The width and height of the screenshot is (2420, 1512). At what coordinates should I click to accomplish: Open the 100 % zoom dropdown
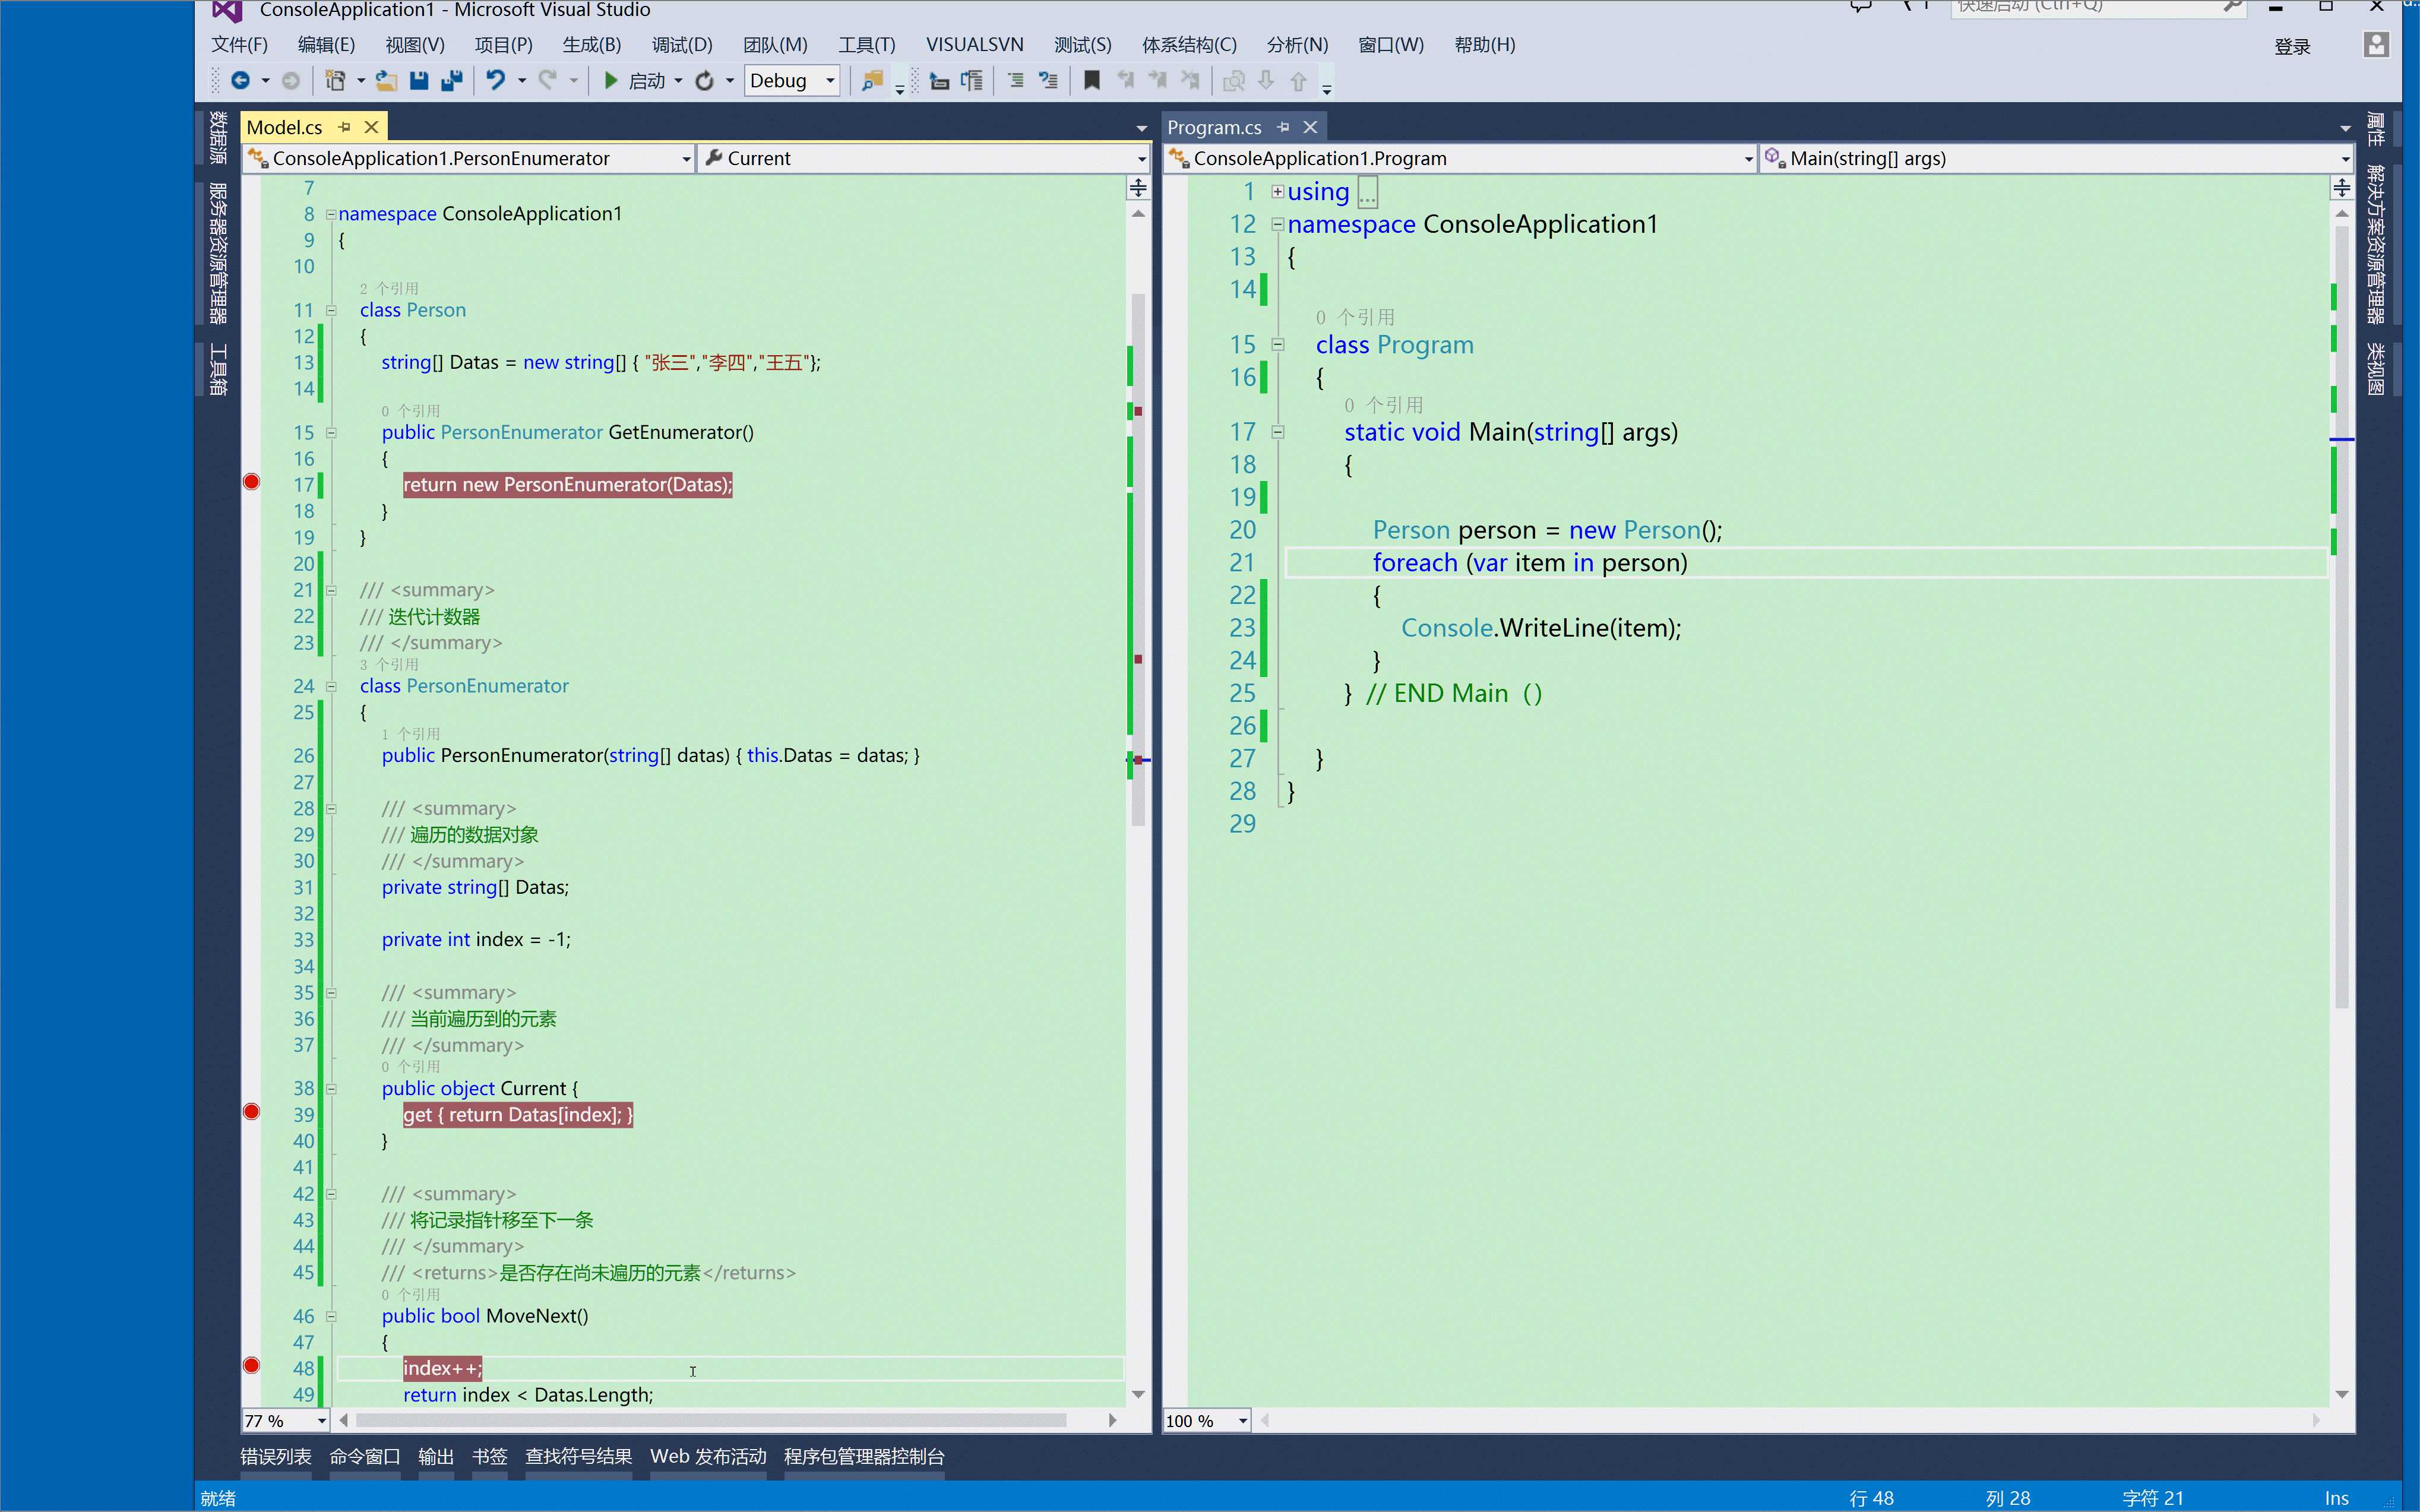[x=1207, y=1421]
